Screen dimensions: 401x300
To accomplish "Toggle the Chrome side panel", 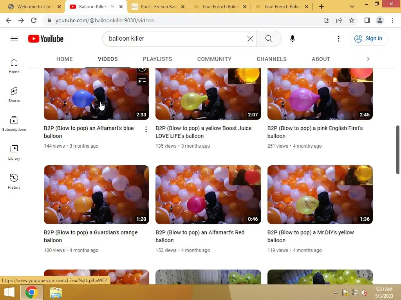I will click(x=367, y=20).
